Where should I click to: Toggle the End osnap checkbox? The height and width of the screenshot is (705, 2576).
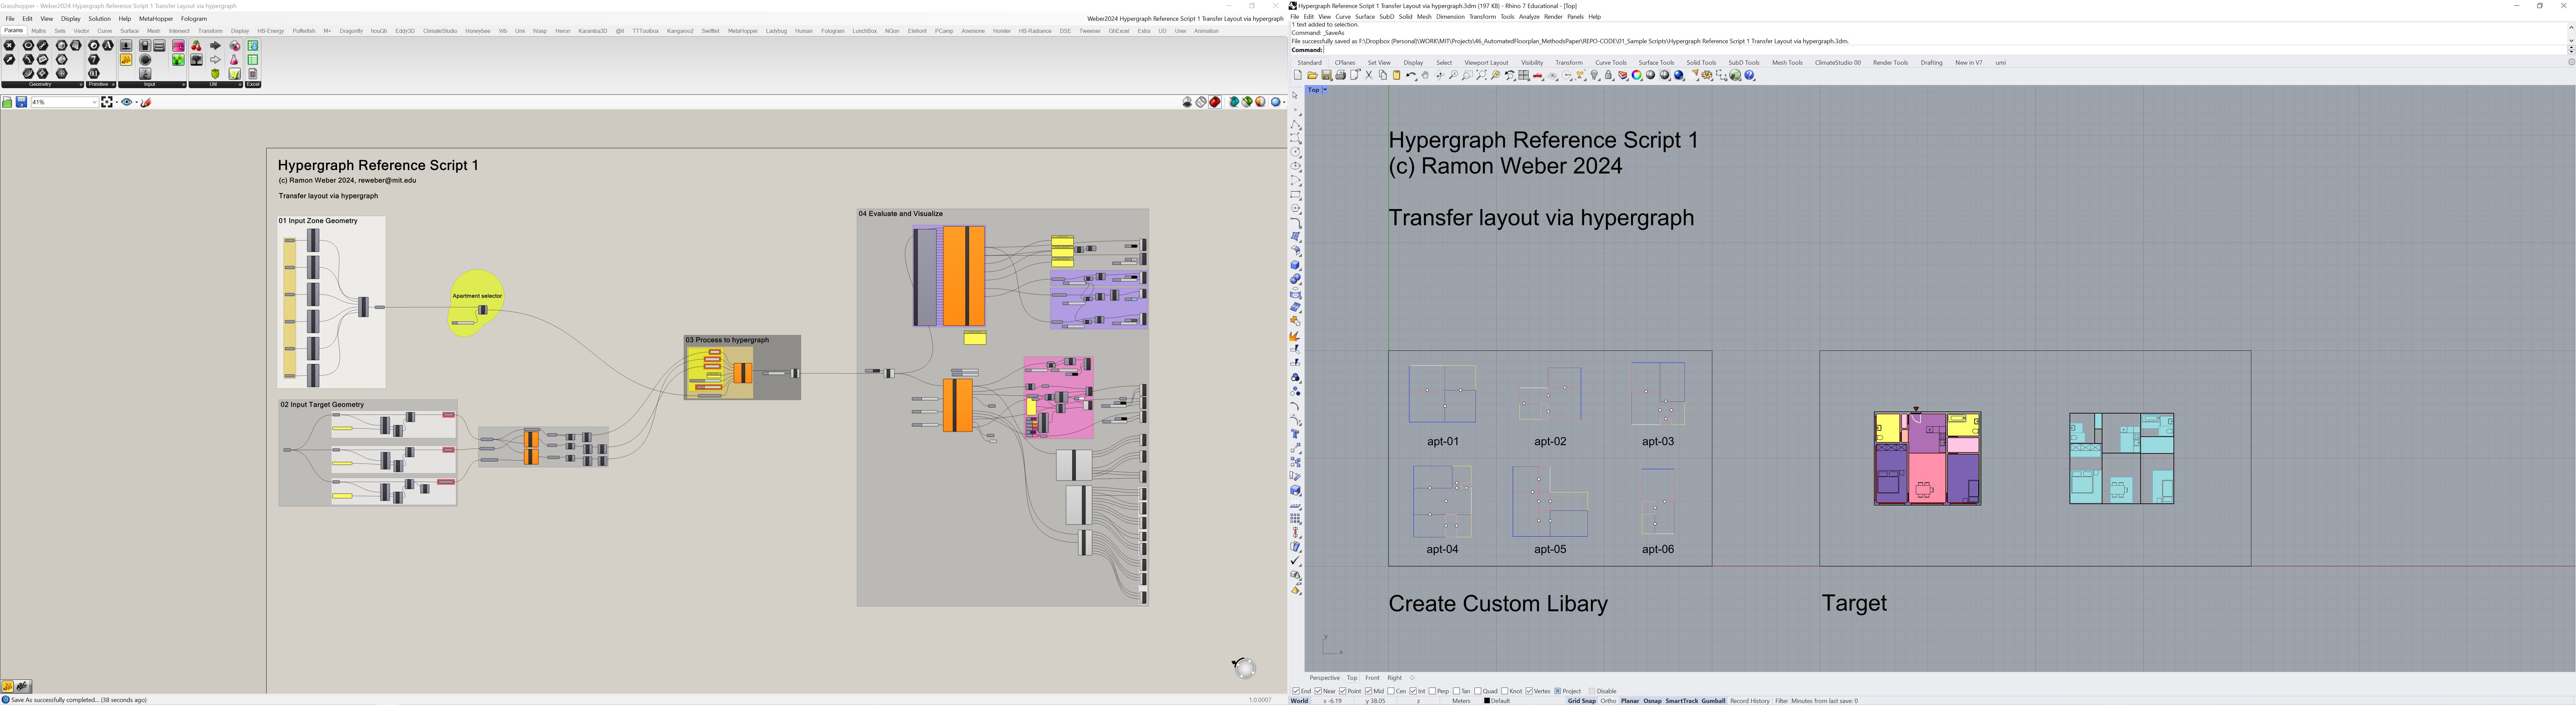[1296, 691]
